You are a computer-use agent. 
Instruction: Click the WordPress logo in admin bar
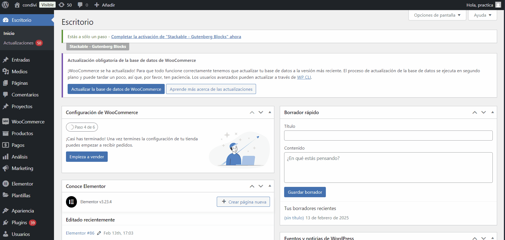[5, 5]
